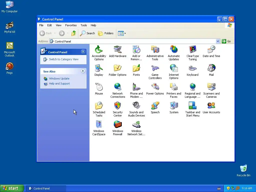Click the Search toolbar button
Viewport: 256px width, 192px height.
[x=87, y=33]
